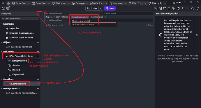Open the main hamburger menu
Image resolution: width=201 pixels, height=108 pixels.
click(3, 3)
